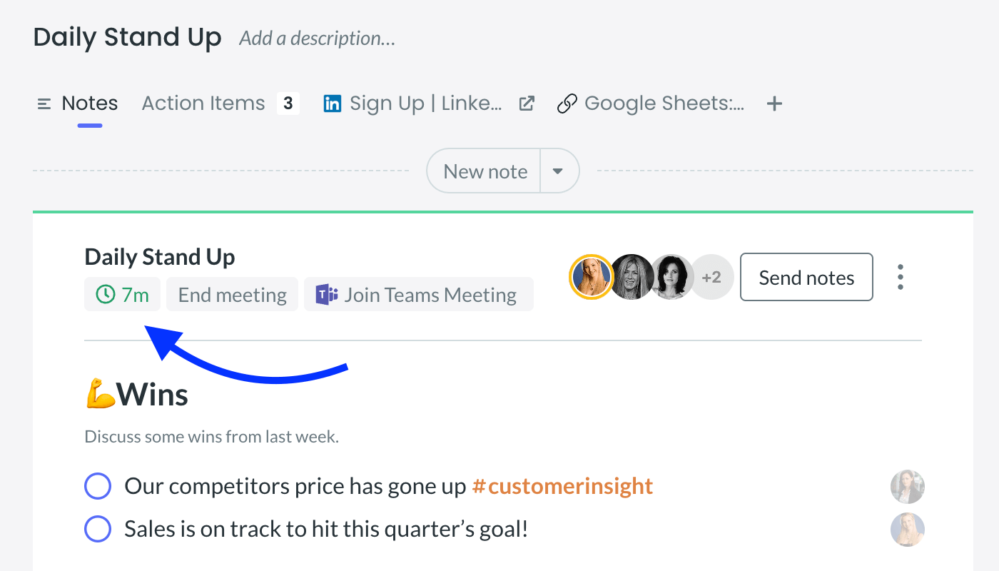Click the green clock timer showing 7m

[x=122, y=294]
